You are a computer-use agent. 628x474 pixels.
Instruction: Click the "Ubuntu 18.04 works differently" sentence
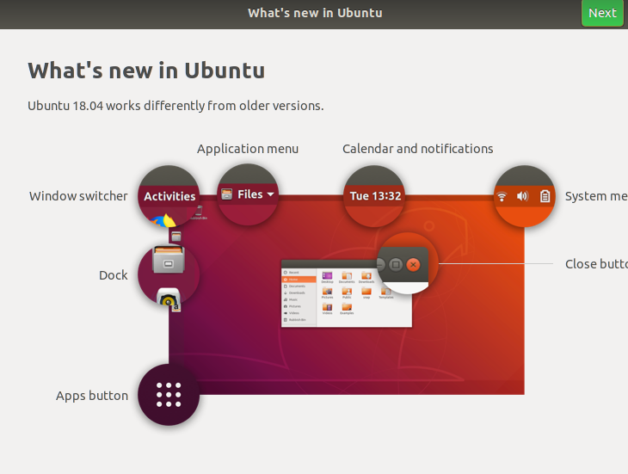175,106
